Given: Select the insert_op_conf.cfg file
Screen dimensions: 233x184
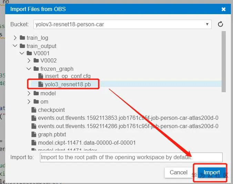Looking at the screenshot, I should click(68, 76).
